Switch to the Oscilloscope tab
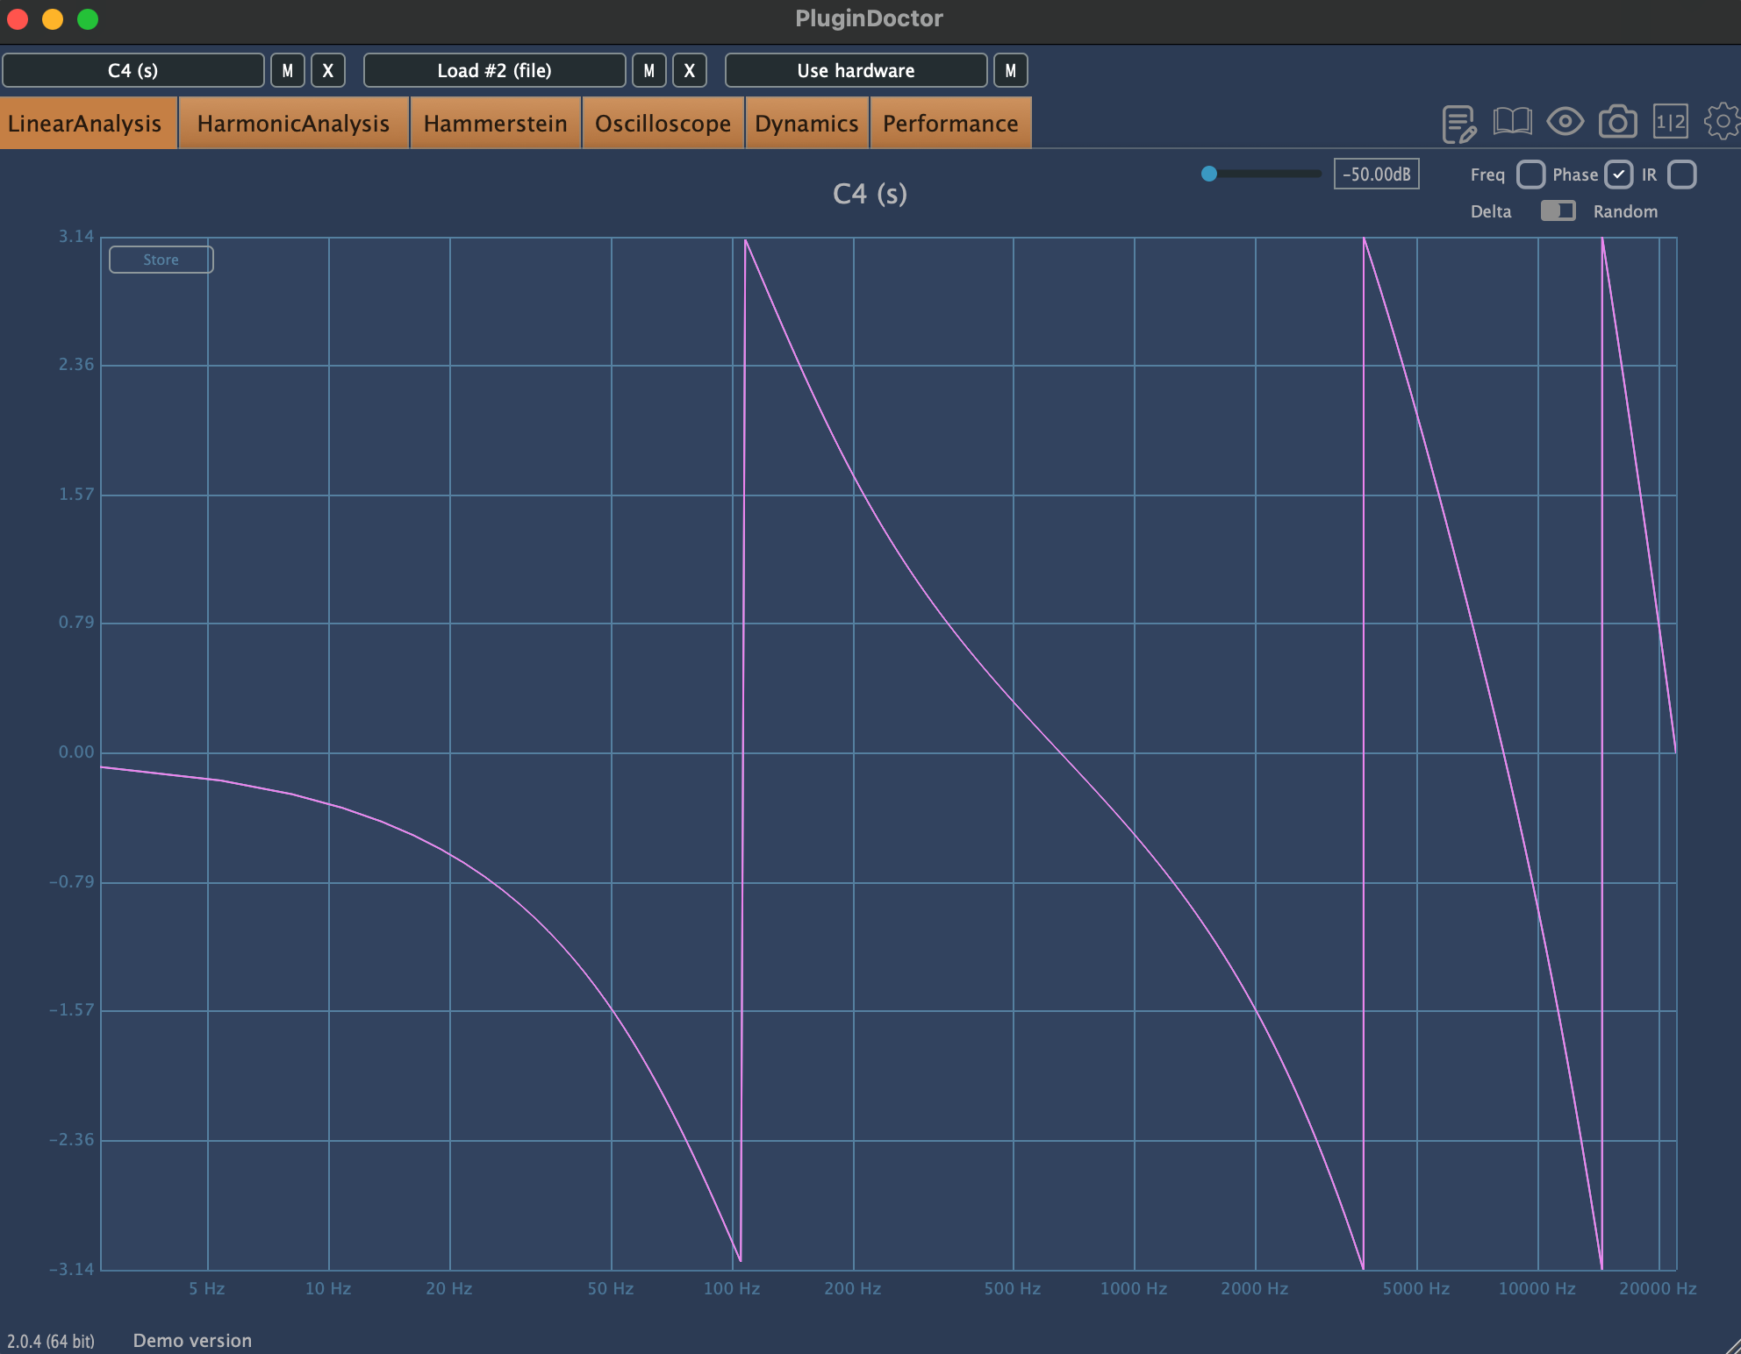Screen dimensions: 1741x1354 [663, 124]
